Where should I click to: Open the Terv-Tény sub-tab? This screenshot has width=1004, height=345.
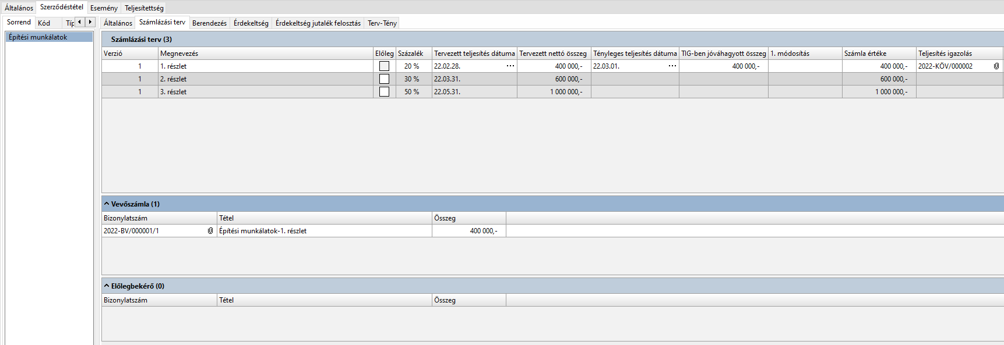[382, 23]
